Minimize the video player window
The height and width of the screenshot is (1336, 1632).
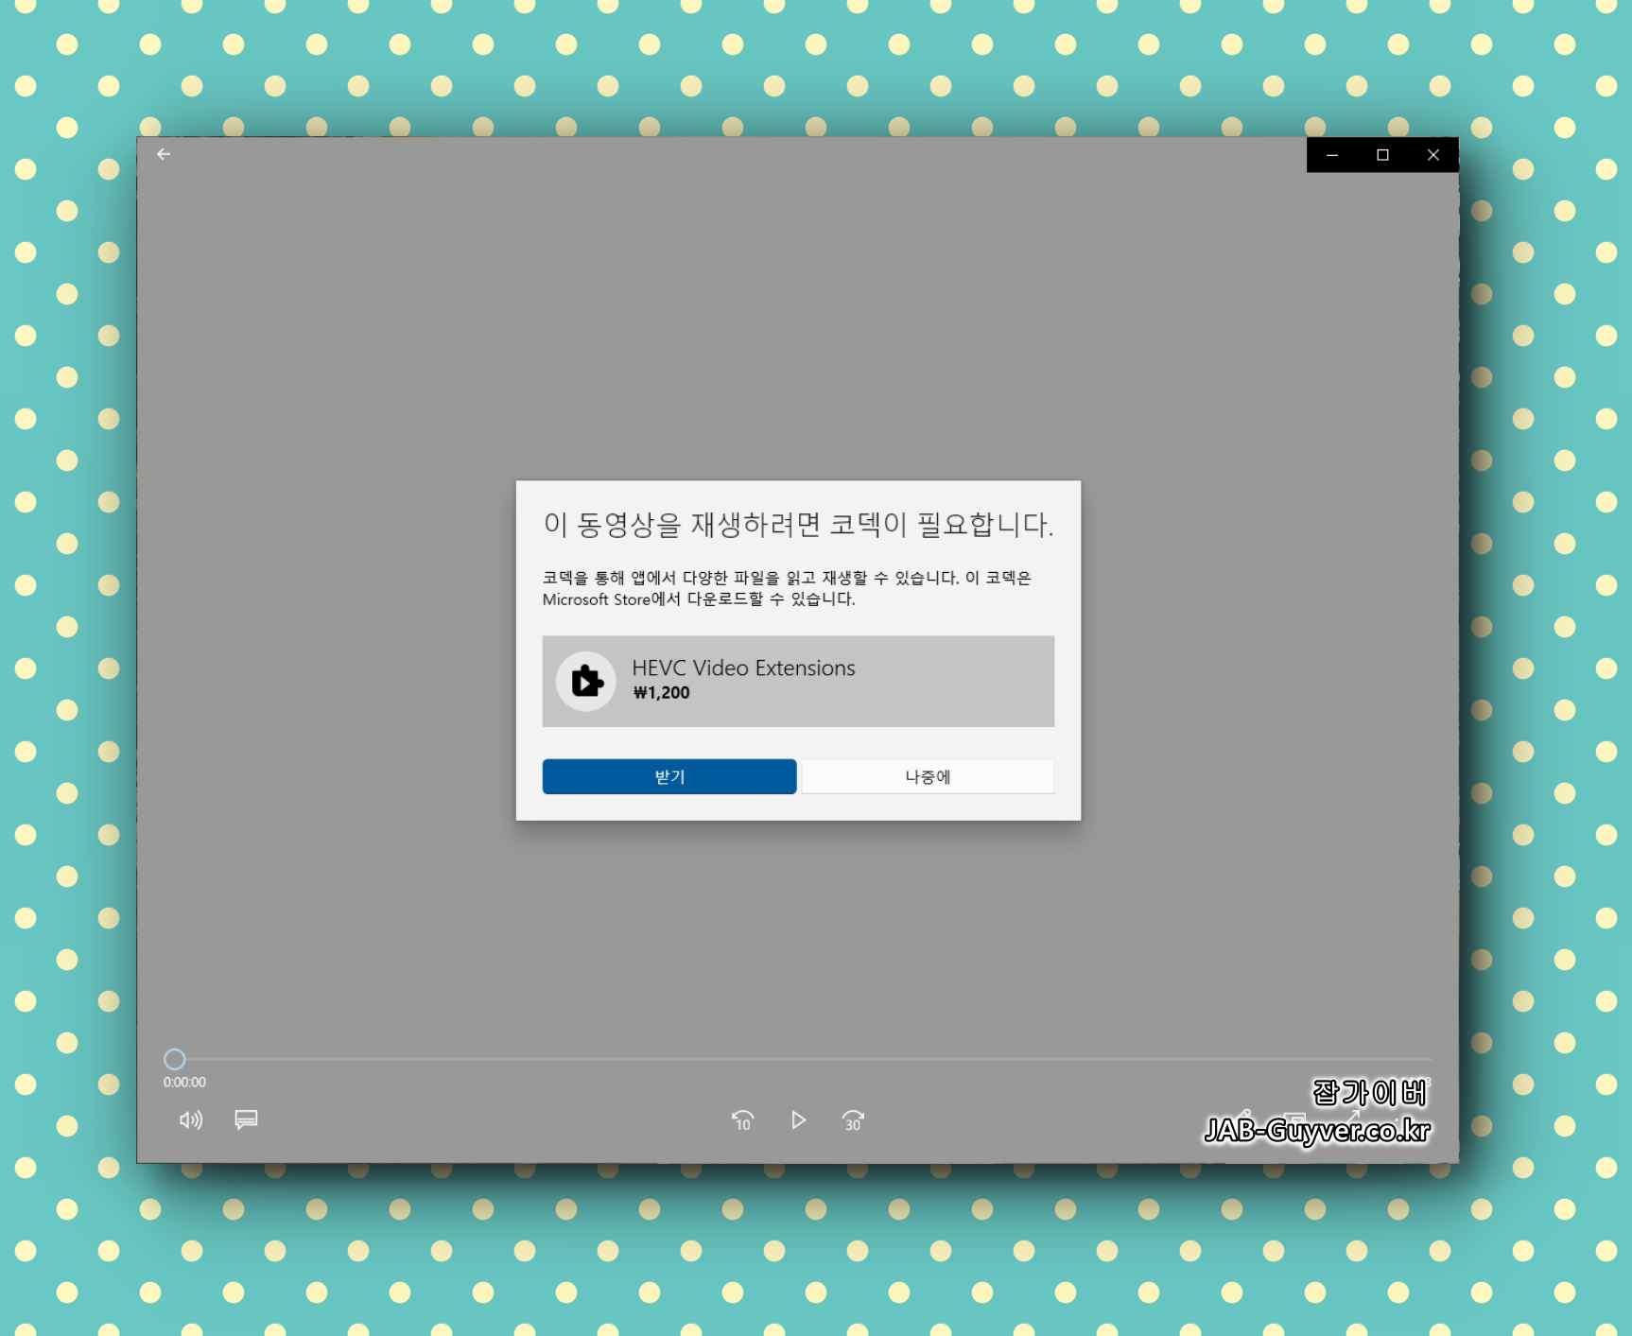coord(1331,154)
